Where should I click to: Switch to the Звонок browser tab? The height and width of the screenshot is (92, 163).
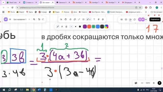point(63,2)
